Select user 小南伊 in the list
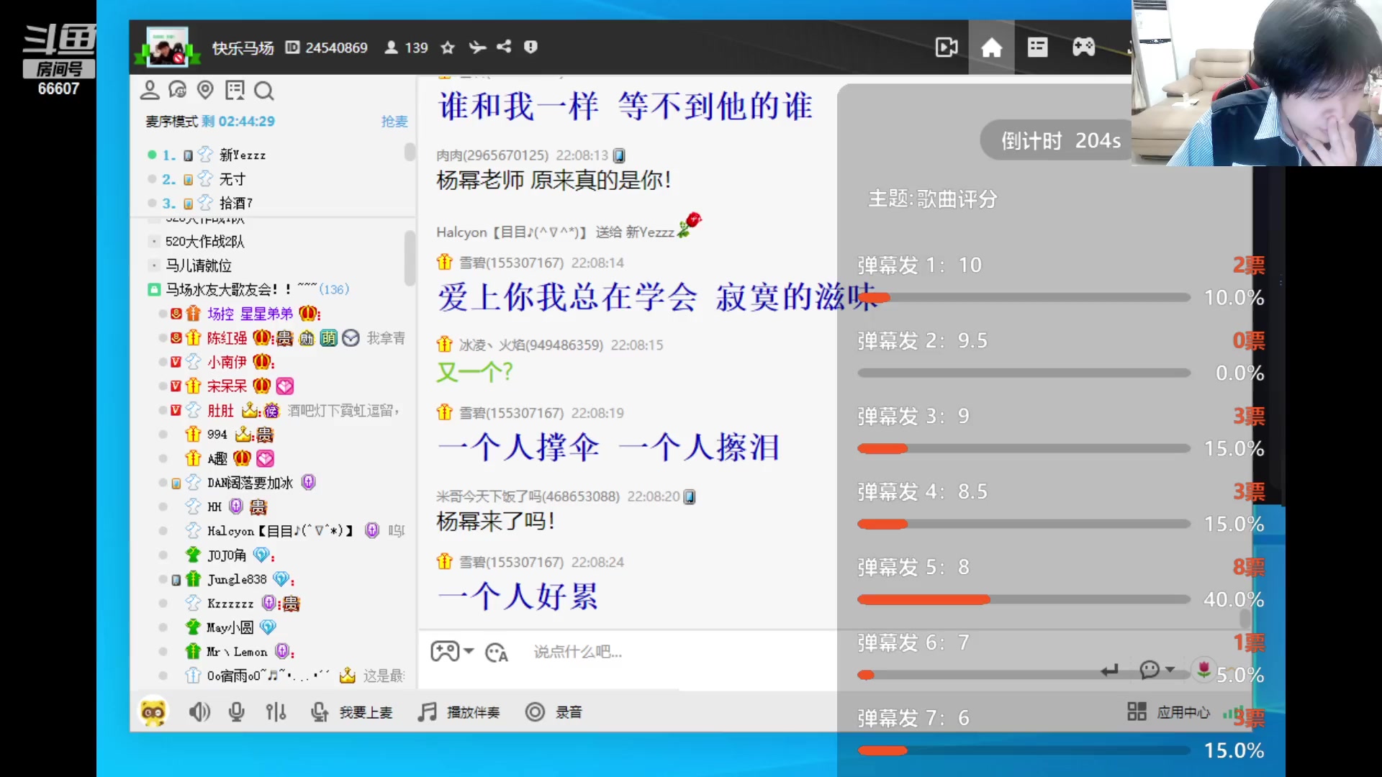 [x=227, y=362]
